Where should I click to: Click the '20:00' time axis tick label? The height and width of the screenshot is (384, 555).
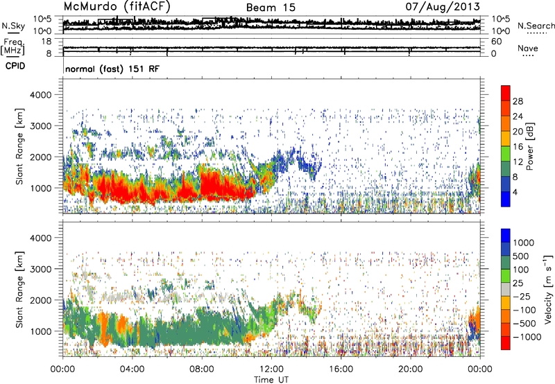pos(410,369)
